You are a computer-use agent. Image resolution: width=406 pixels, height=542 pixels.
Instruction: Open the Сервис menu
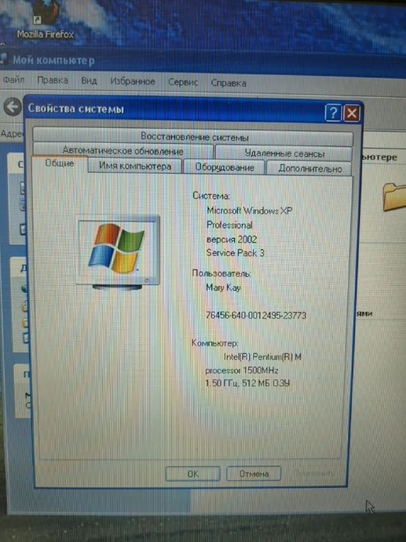pyautogui.click(x=183, y=82)
